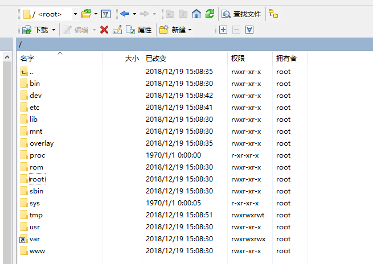Refresh the directory with green arrows icon

coord(210,14)
